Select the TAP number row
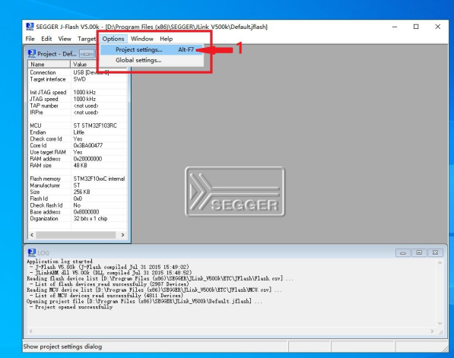 [x=78, y=106]
